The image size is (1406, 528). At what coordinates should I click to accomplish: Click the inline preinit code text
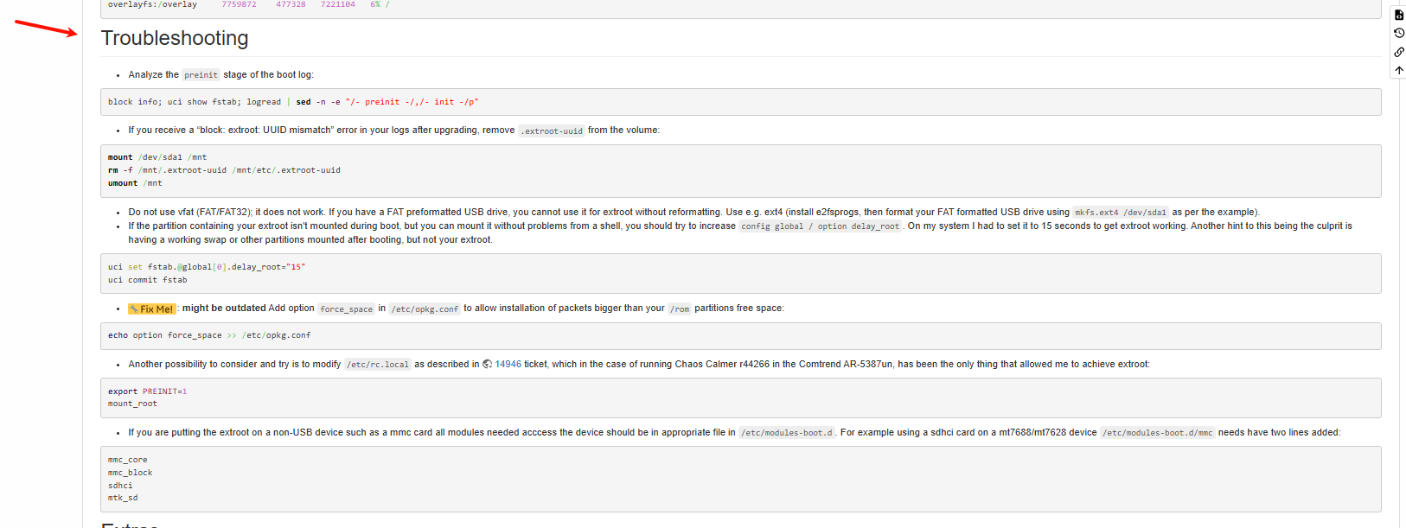[201, 75]
